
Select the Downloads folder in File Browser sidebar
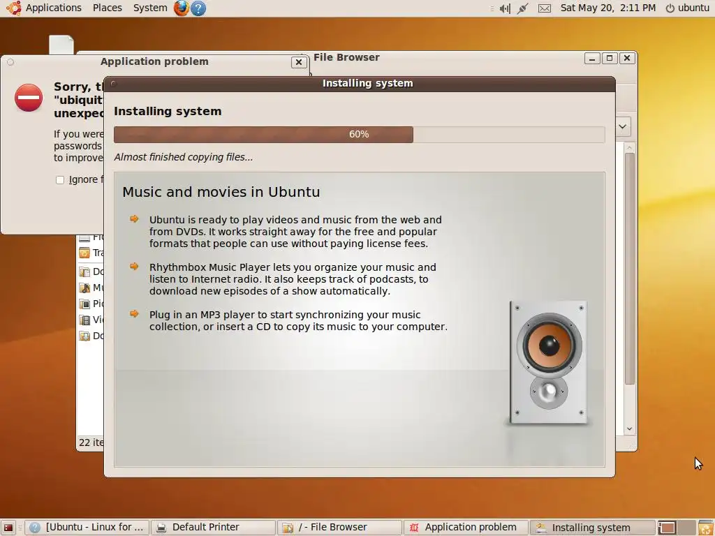[x=91, y=336]
